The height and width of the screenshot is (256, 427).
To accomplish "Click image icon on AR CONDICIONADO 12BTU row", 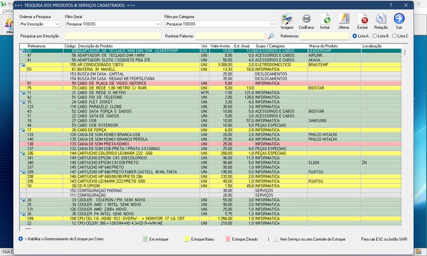I will coord(22,65).
